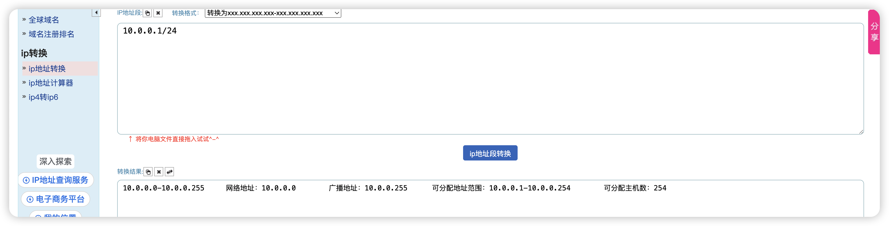Open the 转换格式 format dropdown
This screenshot has height=226, width=889.
click(273, 13)
